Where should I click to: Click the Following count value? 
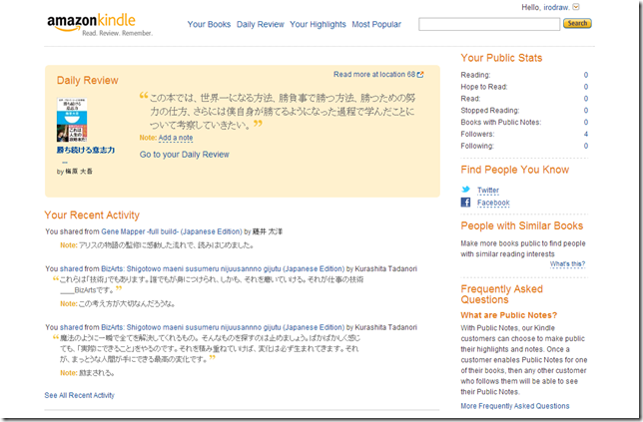point(585,146)
